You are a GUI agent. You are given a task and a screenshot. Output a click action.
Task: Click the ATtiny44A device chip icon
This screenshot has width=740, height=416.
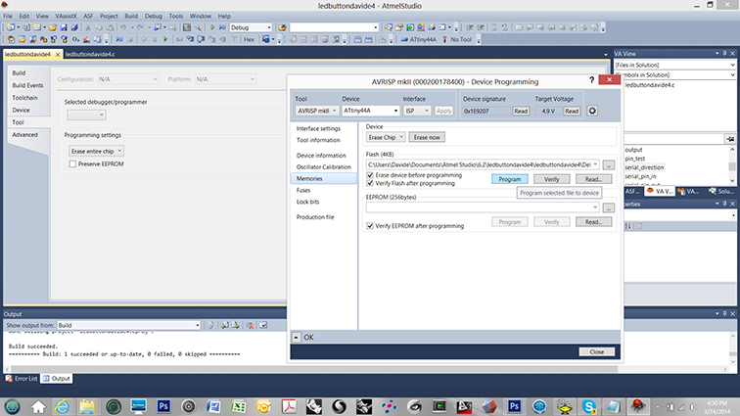[x=404, y=40]
